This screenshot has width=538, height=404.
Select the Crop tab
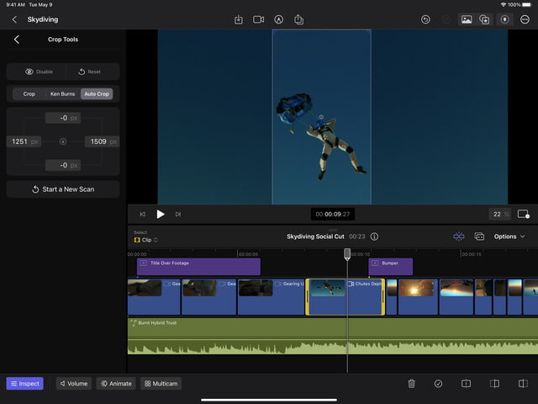pyautogui.click(x=29, y=93)
